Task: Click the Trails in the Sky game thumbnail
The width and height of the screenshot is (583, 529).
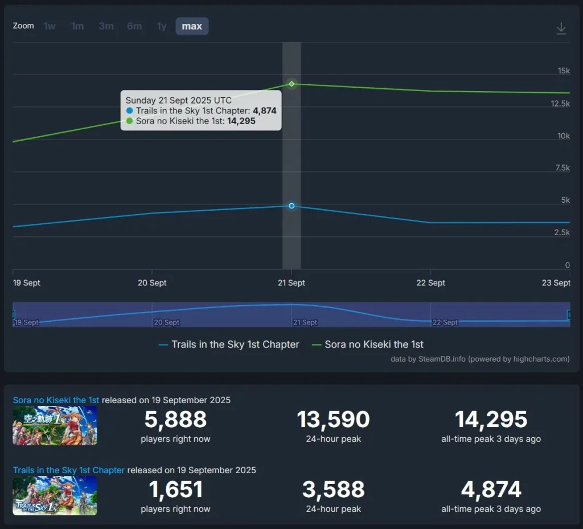Action: (x=55, y=496)
